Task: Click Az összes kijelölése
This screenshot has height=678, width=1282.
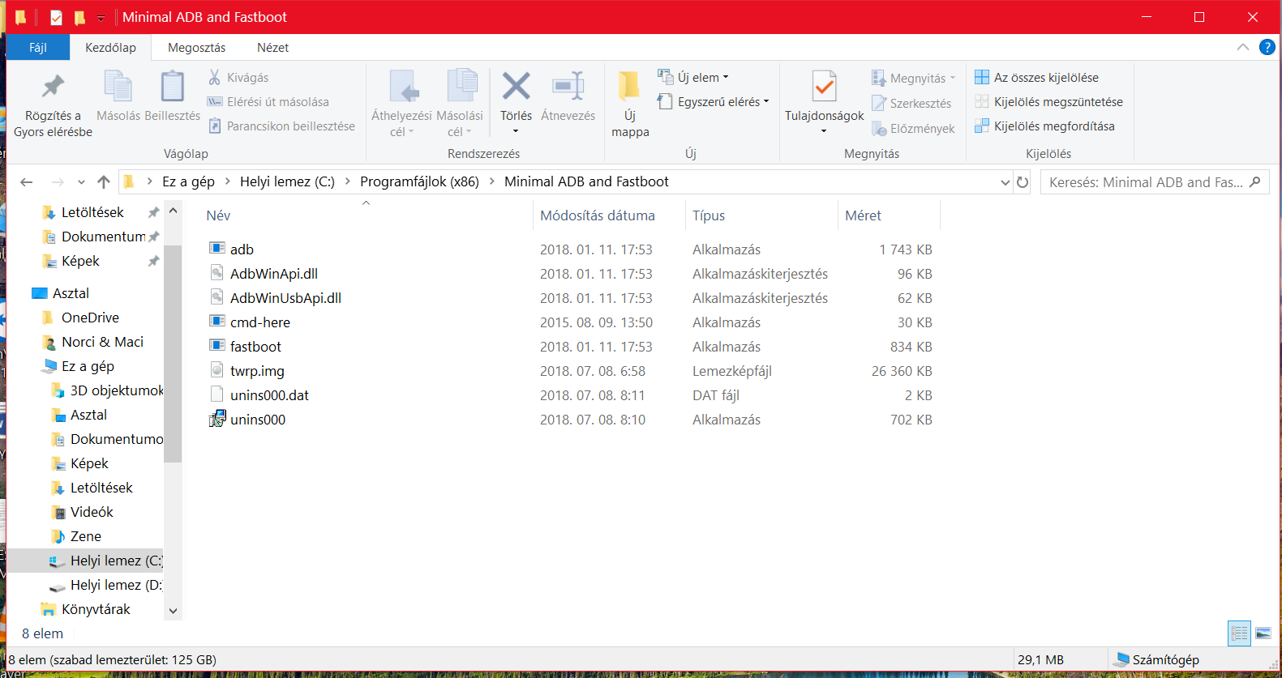Action: click(x=1037, y=77)
